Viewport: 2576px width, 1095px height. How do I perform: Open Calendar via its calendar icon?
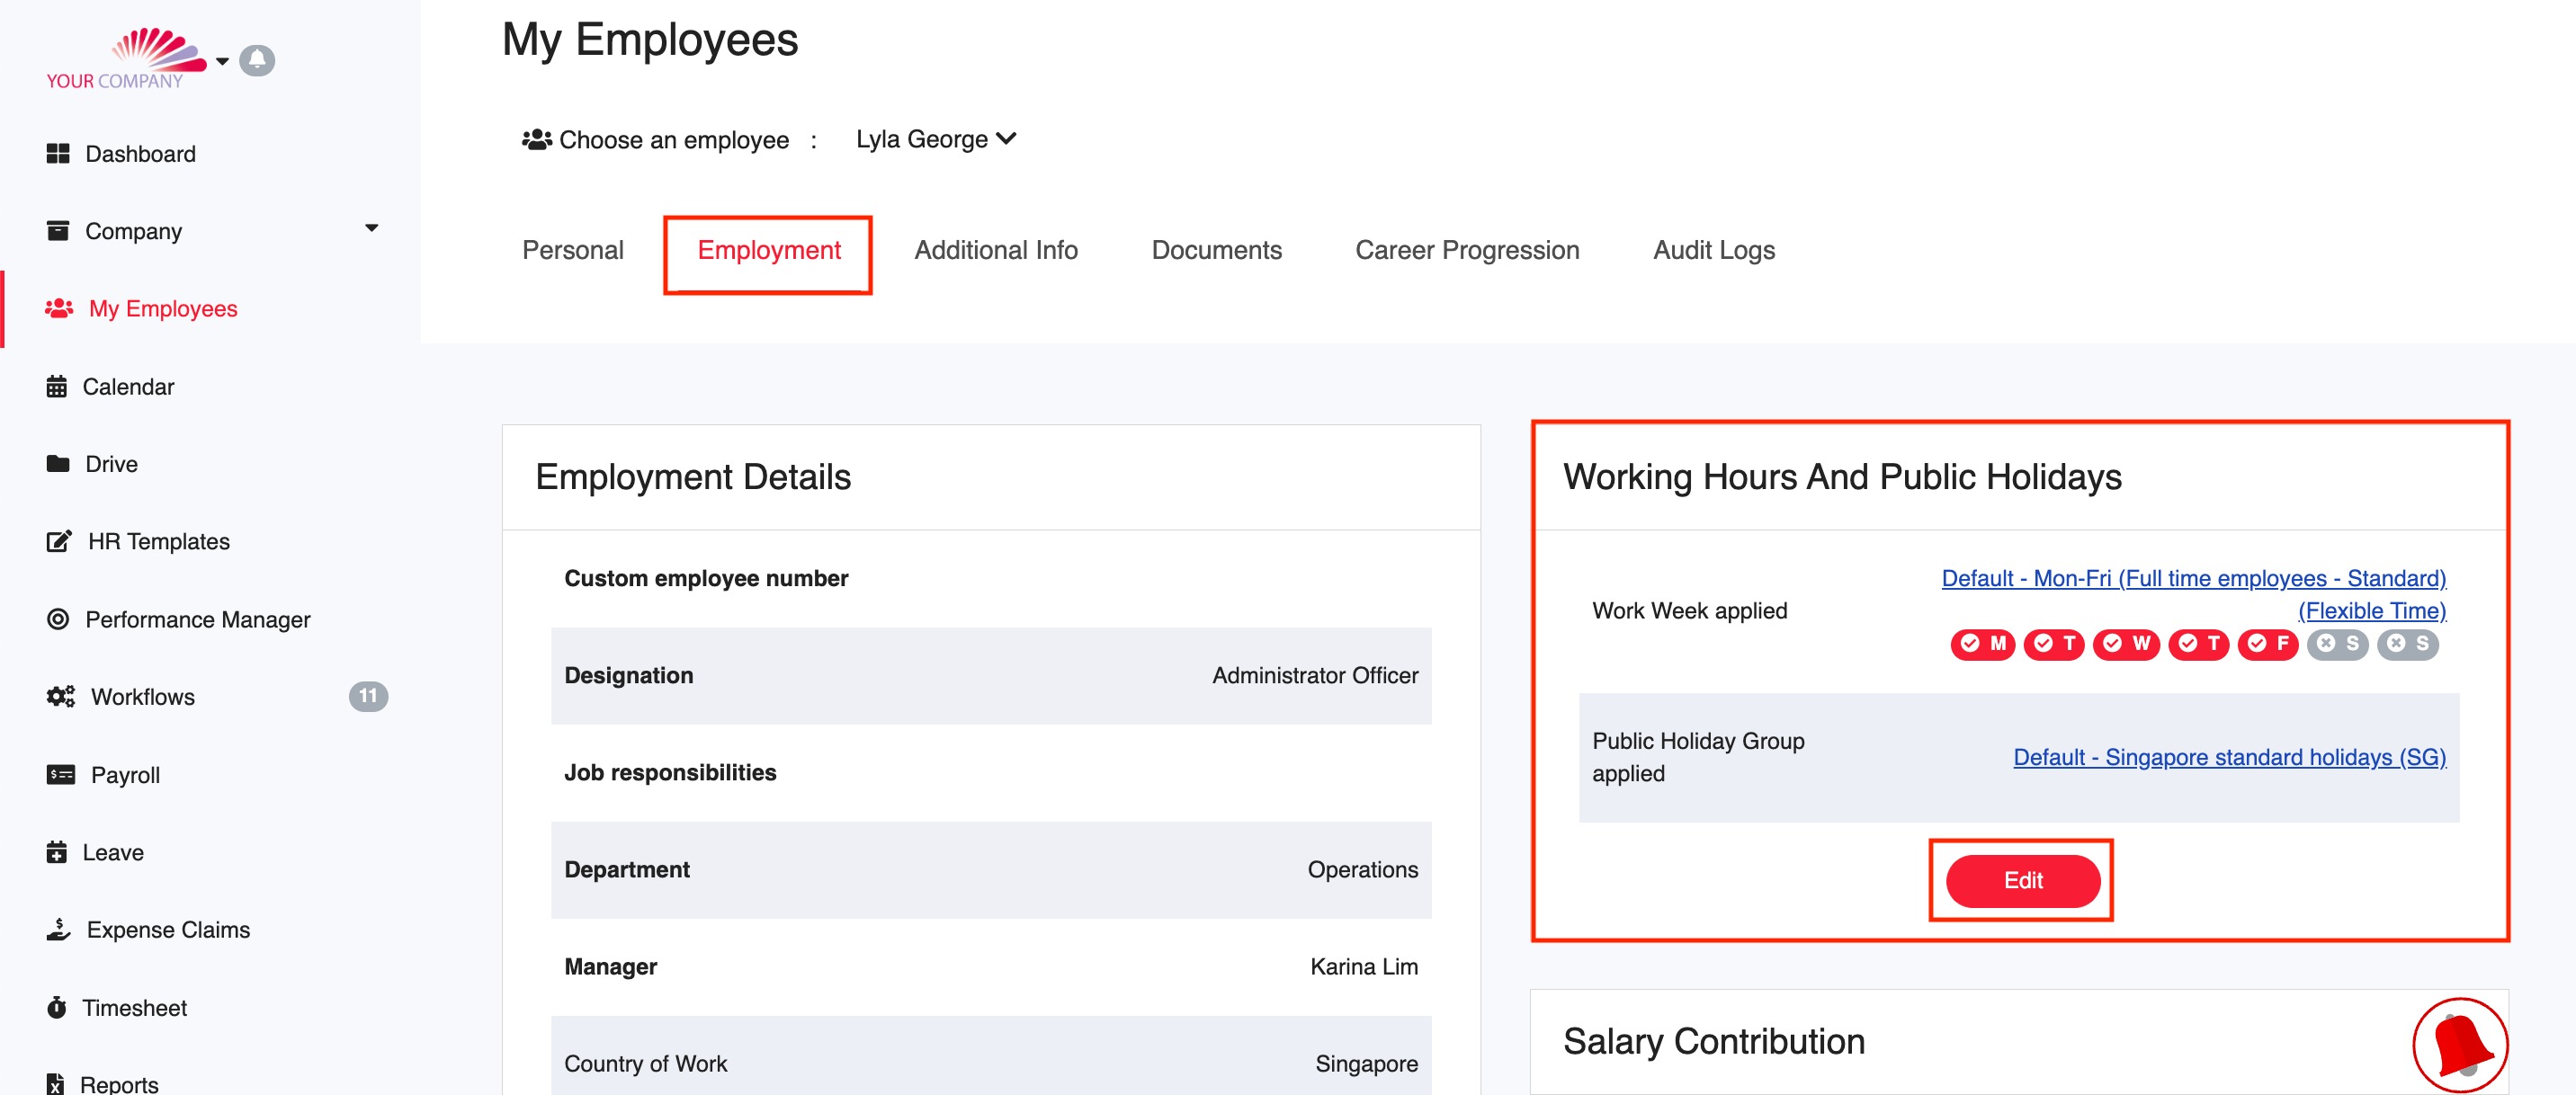(x=57, y=387)
